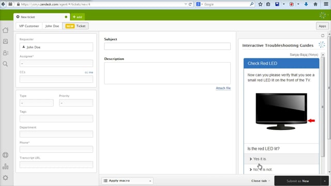The image size is (331, 186).
Task: Click the + add tab
Action: tap(78, 17)
